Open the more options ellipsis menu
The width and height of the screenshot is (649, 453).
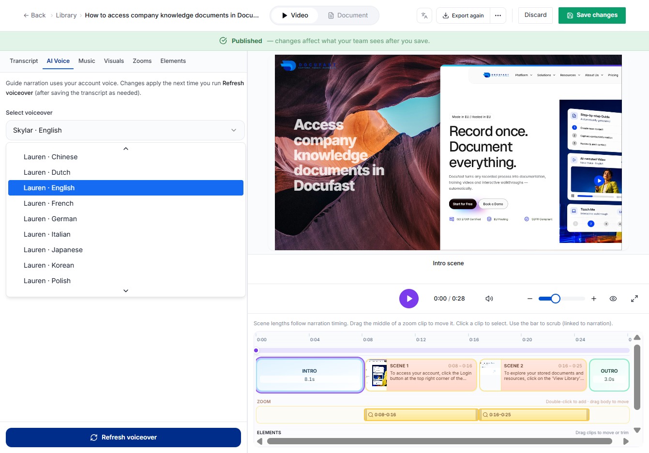pos(498,15)
